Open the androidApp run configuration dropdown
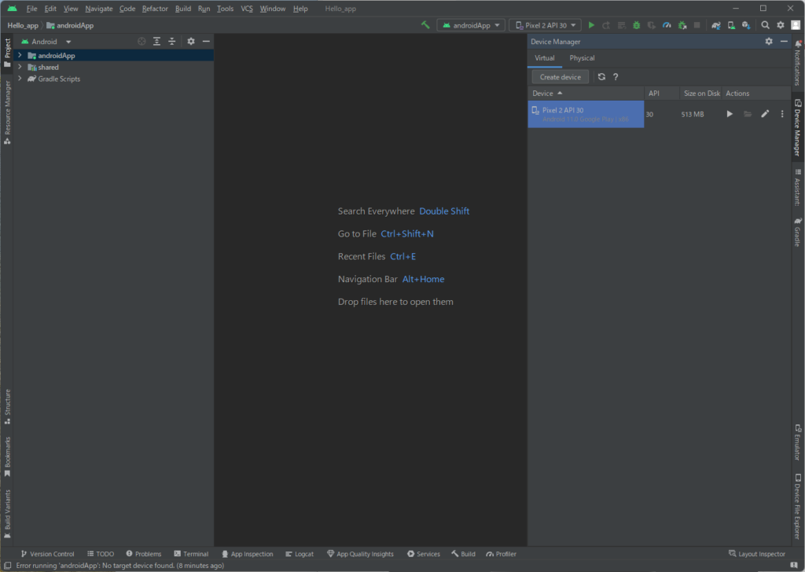Viewport: 805px width, 572px height. click(x=470, y=25)
